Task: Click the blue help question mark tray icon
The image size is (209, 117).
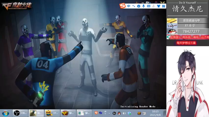Action: 101,113
